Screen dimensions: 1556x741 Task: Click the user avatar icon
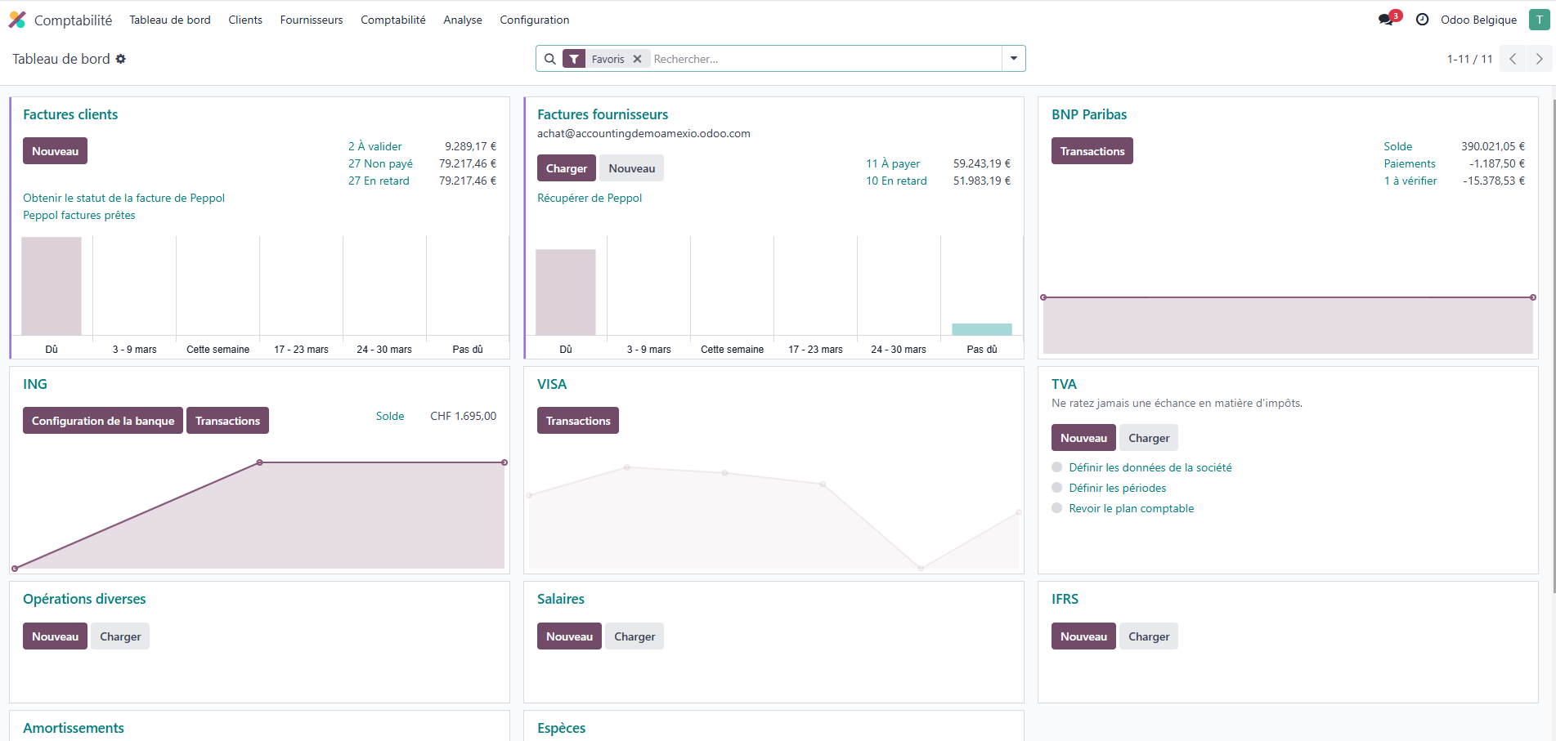[1539, 20]
